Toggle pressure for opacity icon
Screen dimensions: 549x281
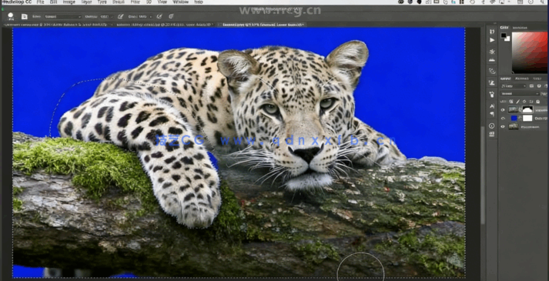[x=120, y=16]
